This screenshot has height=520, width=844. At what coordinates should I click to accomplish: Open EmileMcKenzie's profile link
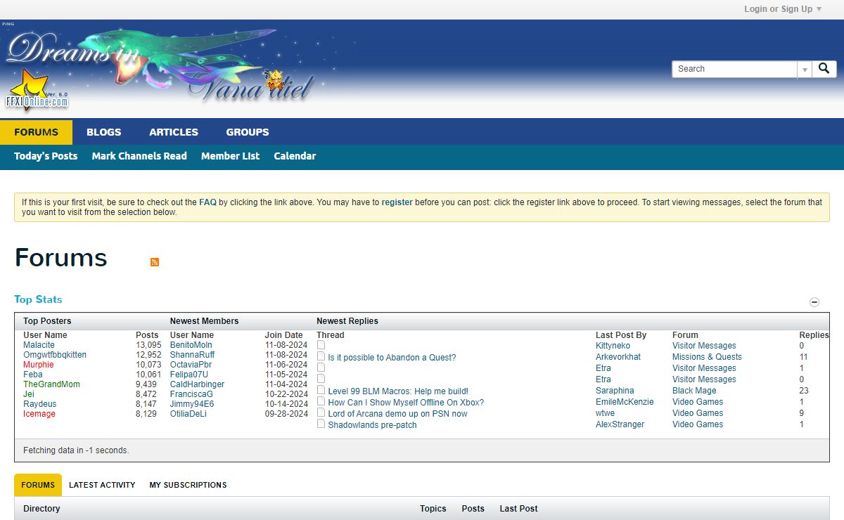[625, 402]
